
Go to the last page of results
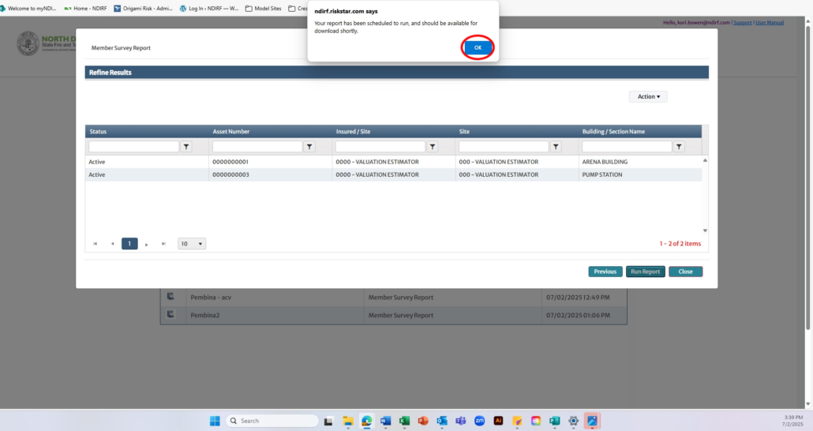pyautogui.click(x=163, y=244)
